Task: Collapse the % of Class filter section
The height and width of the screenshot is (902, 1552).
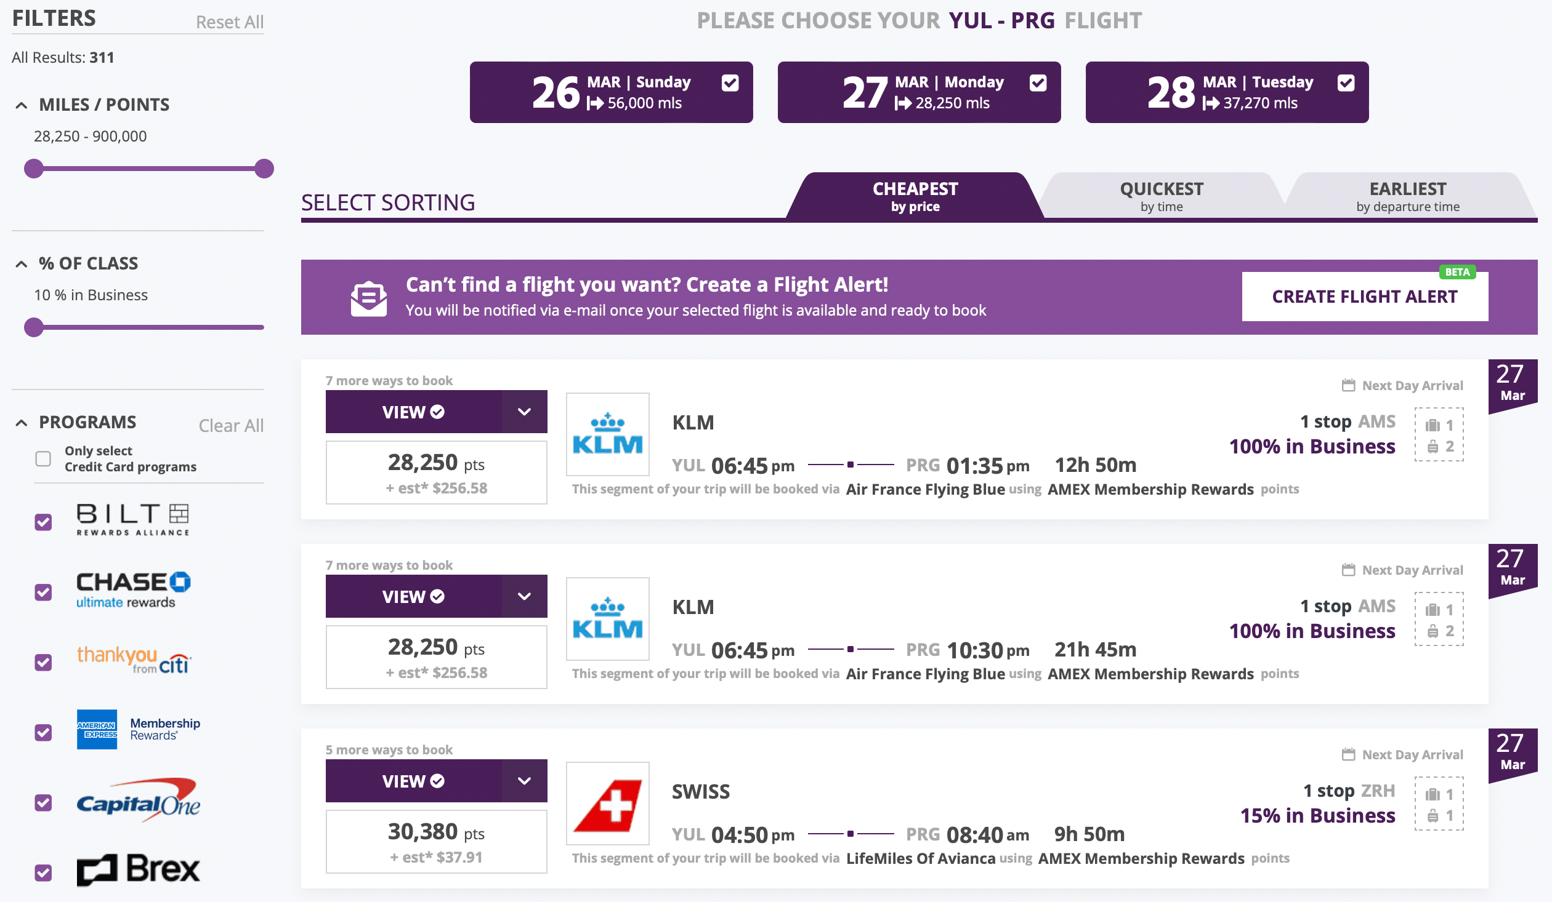Action: click(x=22, y=264)
